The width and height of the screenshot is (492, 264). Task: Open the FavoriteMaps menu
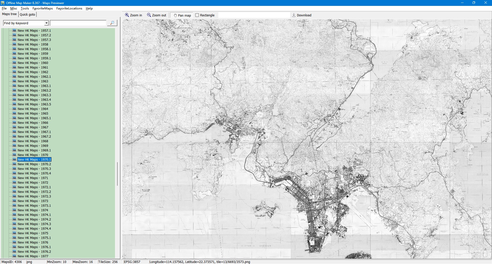(43, 8)
